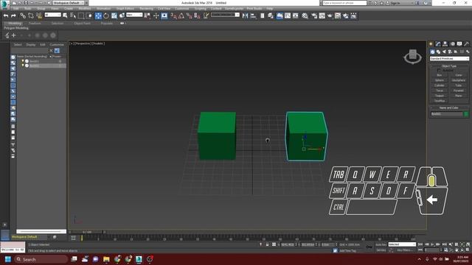Switch to the Freeform ribbon tab

(35, 23)
